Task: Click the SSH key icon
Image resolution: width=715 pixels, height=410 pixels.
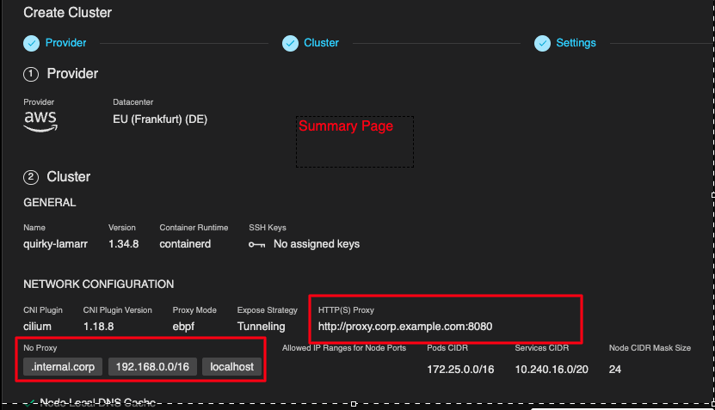Action: tap(256, 245)
